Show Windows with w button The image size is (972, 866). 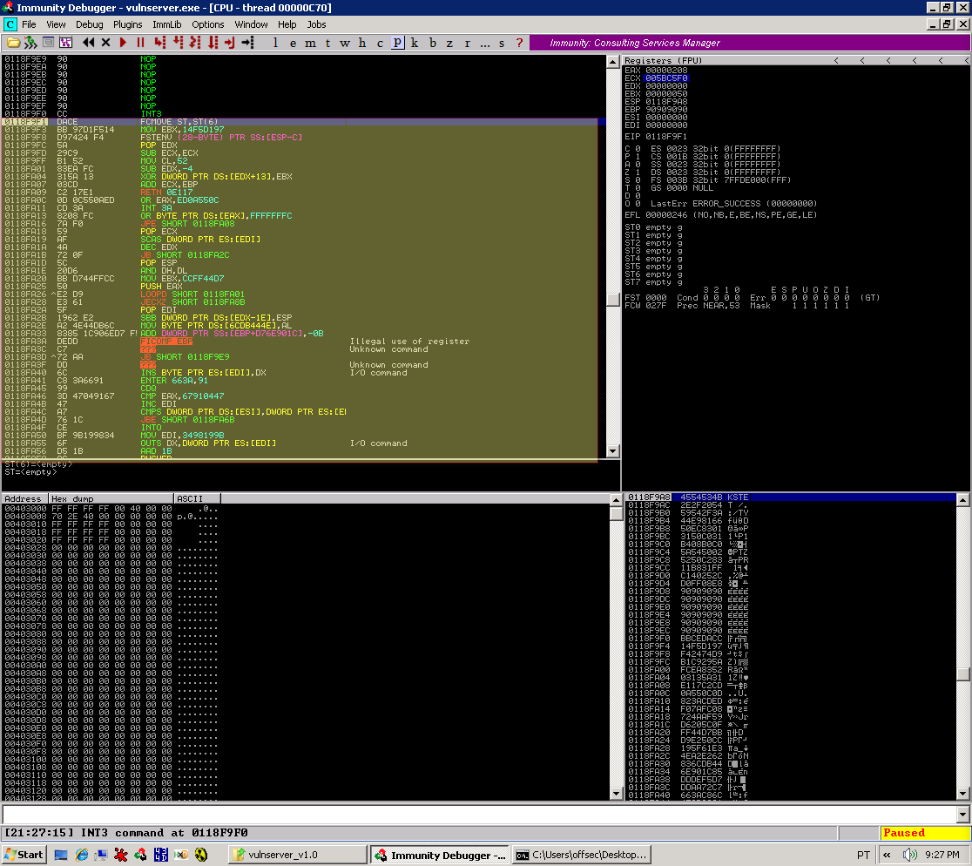tap(345, 42)
